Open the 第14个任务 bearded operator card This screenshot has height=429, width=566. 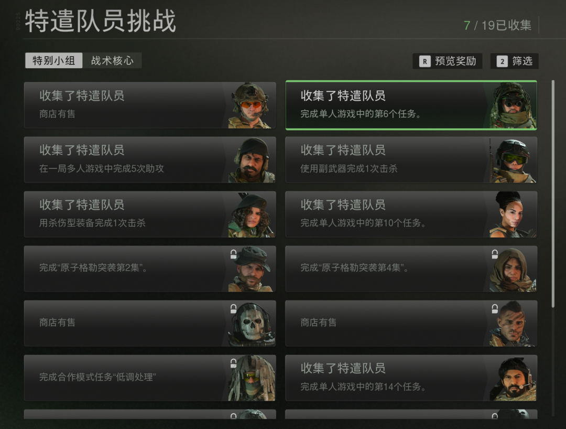(x=411, y=378)
